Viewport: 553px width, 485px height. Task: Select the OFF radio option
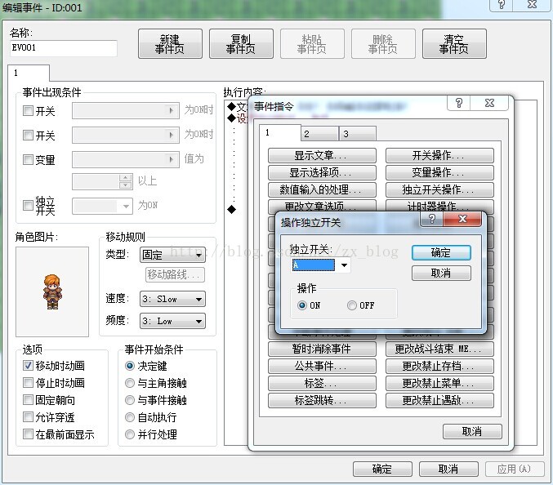[351, 305]
